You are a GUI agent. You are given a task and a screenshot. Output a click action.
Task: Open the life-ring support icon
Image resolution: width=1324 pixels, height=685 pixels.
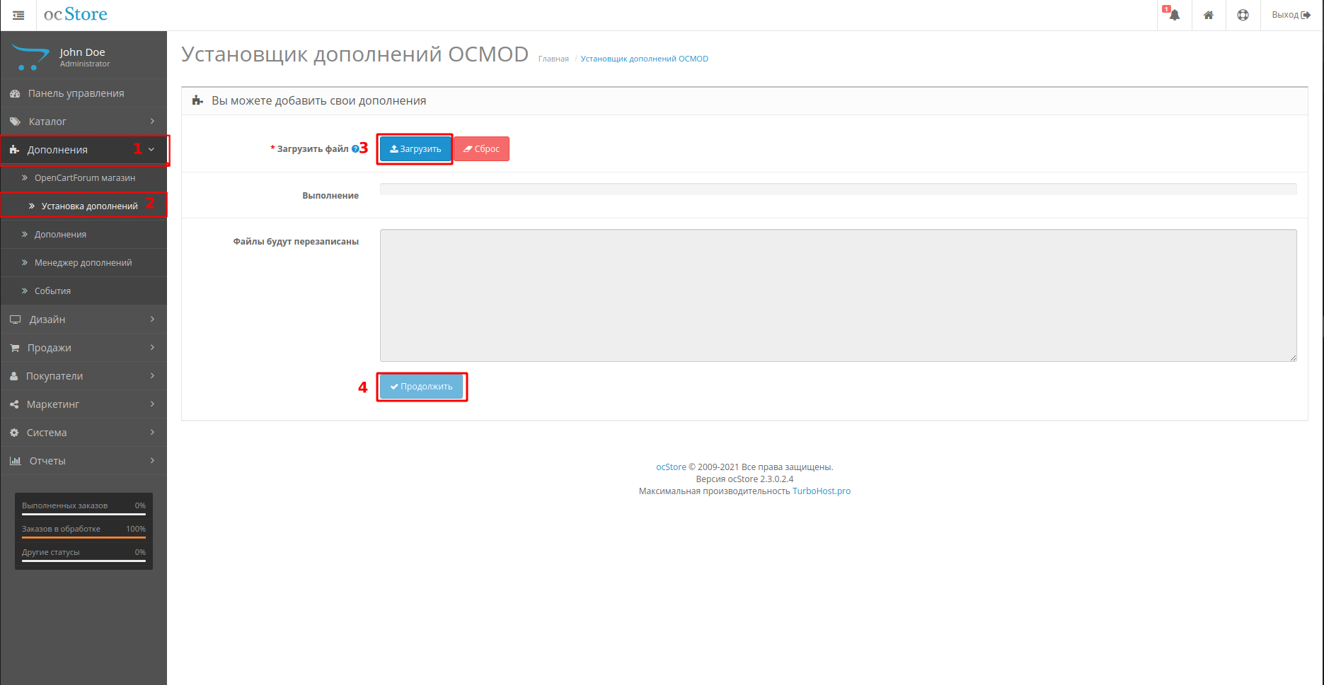tap(1243, 15)
